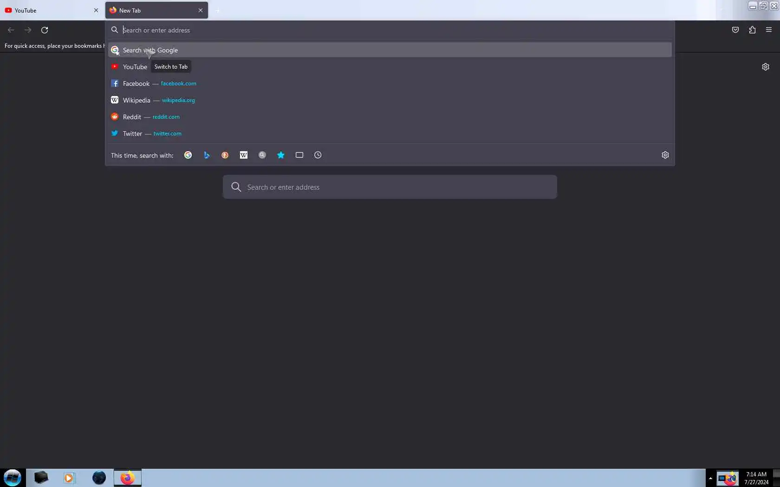Switch to the YouTube tab
The width and height of the screenshot is (780, 487).
[52, 10]
